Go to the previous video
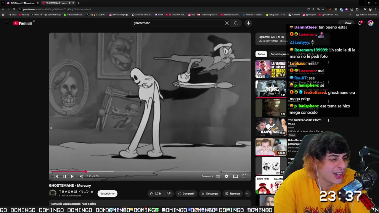The width and height of the screenshot is (379, 213). 56,176
